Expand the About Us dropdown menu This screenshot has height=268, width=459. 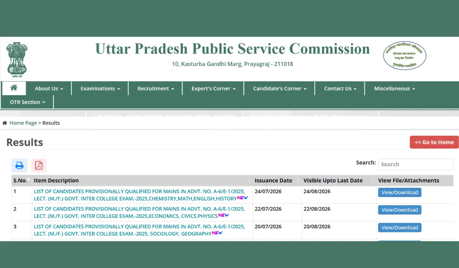tap(49, 88)
